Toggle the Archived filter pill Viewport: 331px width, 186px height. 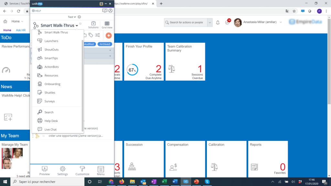(x=105, y=44)
